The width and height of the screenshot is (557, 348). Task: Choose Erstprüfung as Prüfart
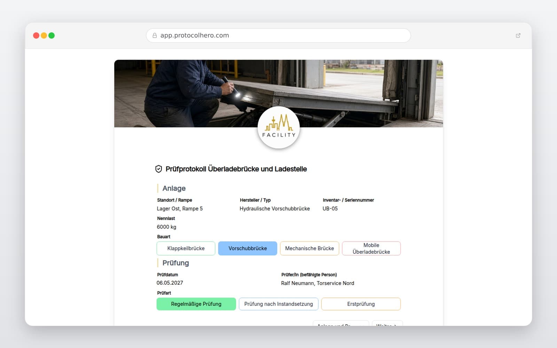pyautogui.click(x=361, y=304)
